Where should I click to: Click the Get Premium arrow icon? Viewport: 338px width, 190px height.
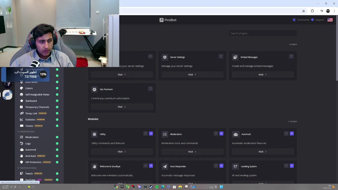click(94, 89)
